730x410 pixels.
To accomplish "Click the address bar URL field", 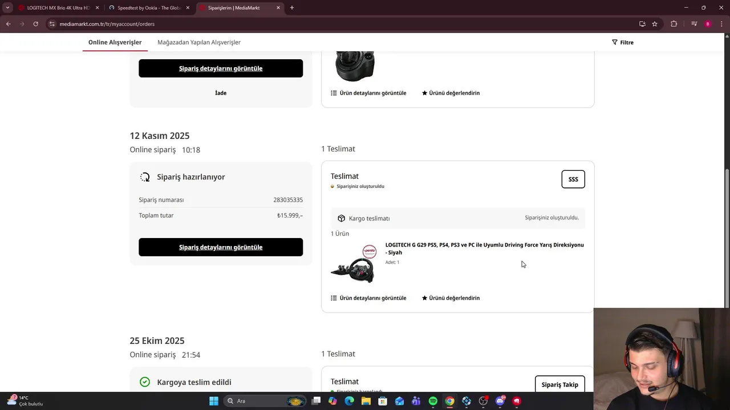I will point(342,24).
